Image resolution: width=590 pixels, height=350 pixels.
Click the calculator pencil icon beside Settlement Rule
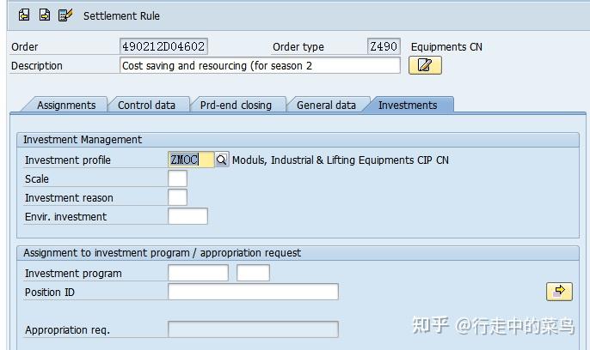point(65,15)
